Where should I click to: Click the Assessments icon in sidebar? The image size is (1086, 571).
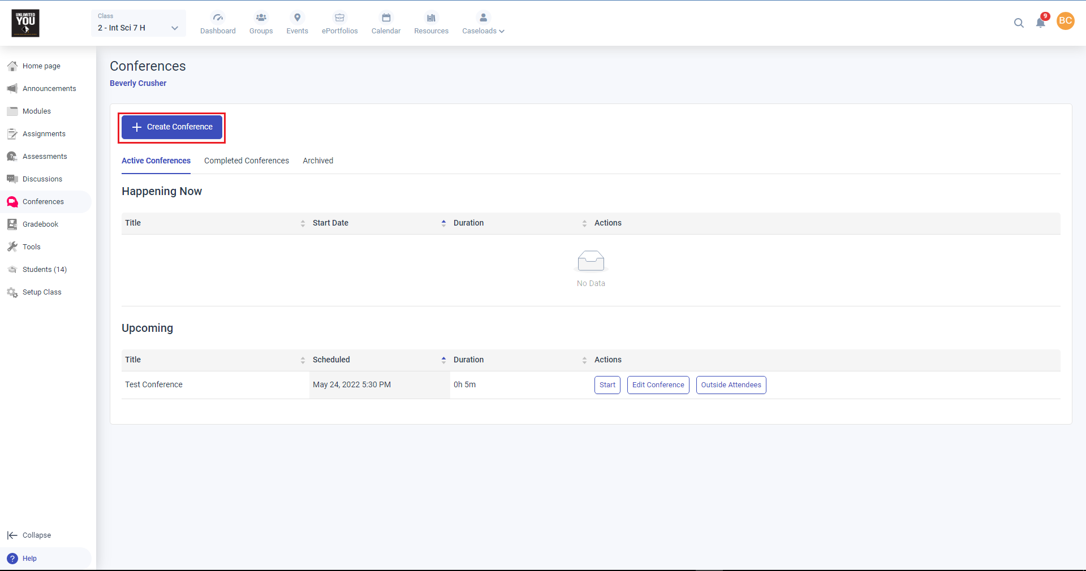pos(12,157)
